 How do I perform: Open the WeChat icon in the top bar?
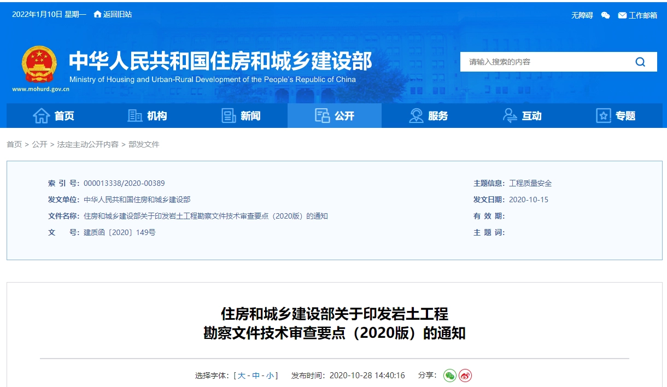pyautogui.click(x=605, y=15)
